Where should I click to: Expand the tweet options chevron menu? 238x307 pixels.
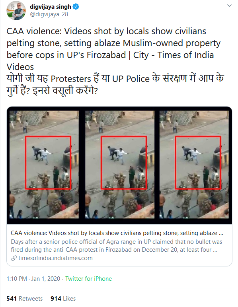tap(229, 6)
